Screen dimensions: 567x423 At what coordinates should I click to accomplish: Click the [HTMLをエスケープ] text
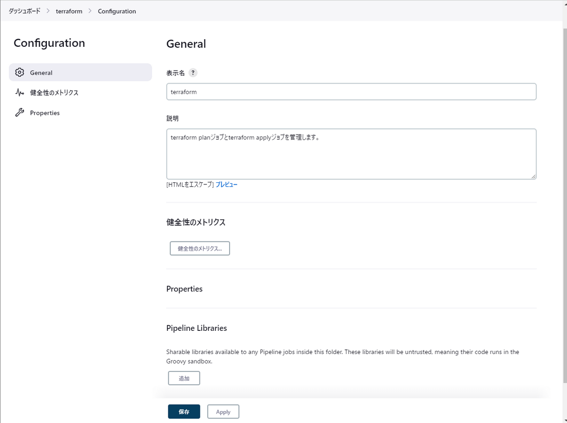click(x=190, y=184)
